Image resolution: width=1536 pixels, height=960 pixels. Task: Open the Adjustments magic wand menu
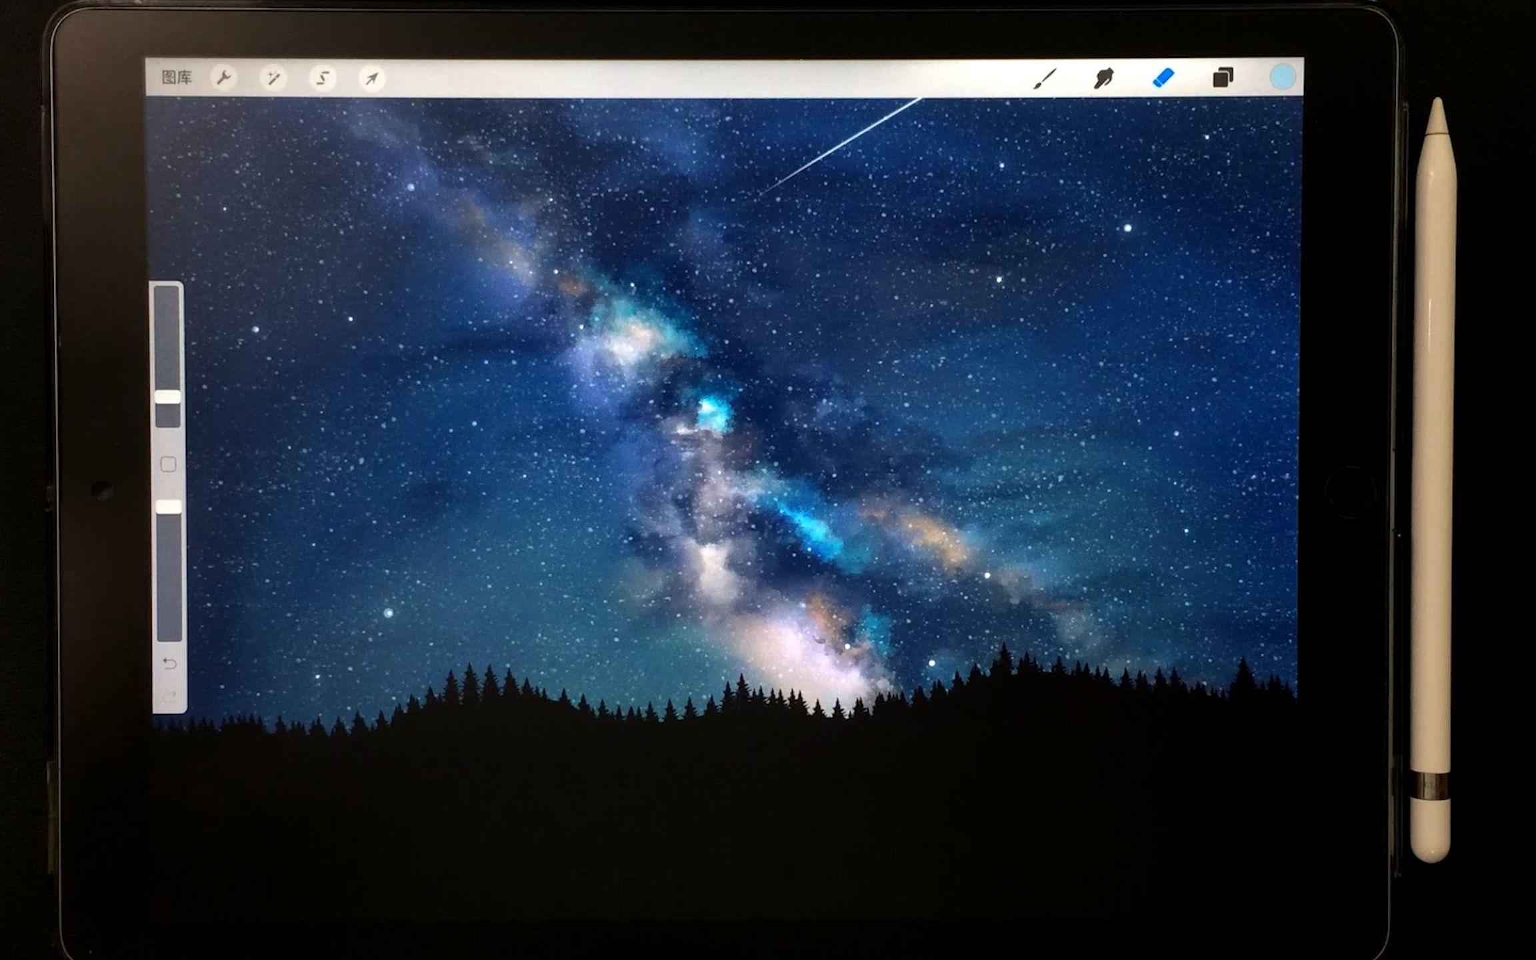point(273,79)
